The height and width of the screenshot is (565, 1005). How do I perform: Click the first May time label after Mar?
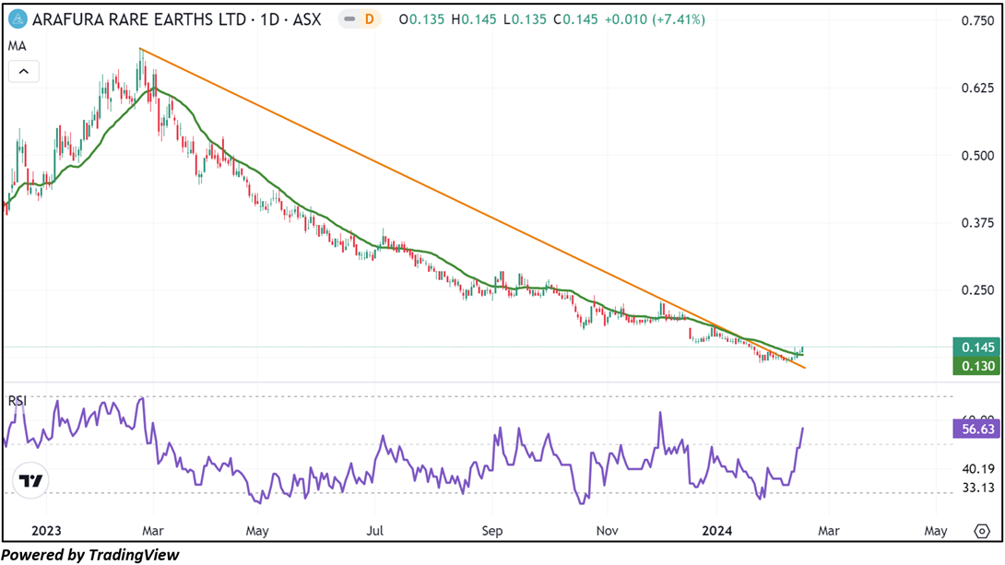click(257, 531)
